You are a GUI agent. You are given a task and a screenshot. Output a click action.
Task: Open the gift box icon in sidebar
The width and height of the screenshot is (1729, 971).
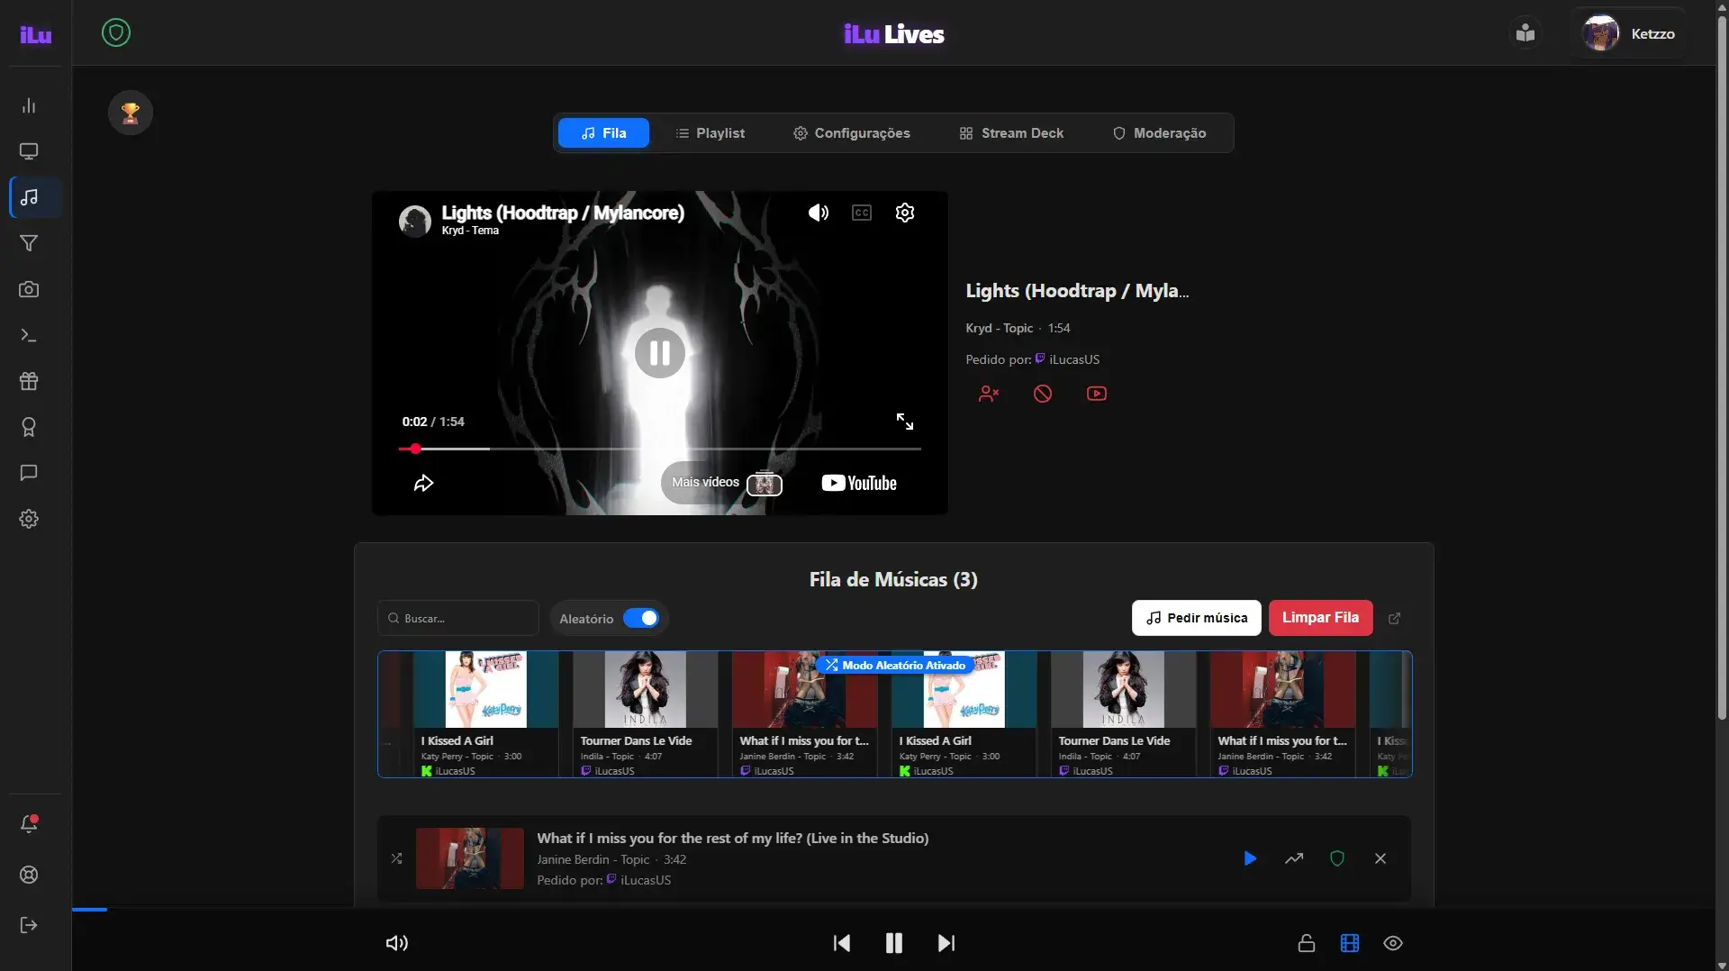click(x=29, y=381)
